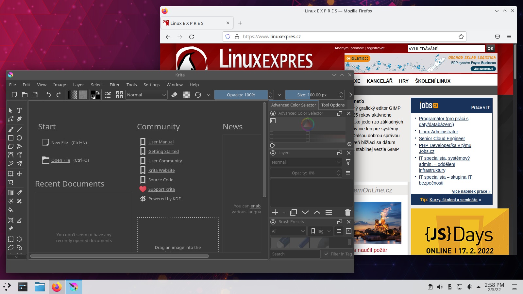The width and height of the screenshot is (523, 294).
Task: Select the Calligraphy tool in Krita toolbox
Action: tap(19, 119)
